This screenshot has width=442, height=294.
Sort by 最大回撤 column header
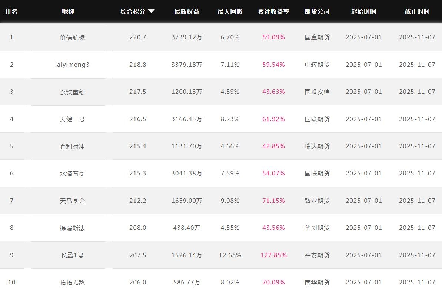(230, 11)
